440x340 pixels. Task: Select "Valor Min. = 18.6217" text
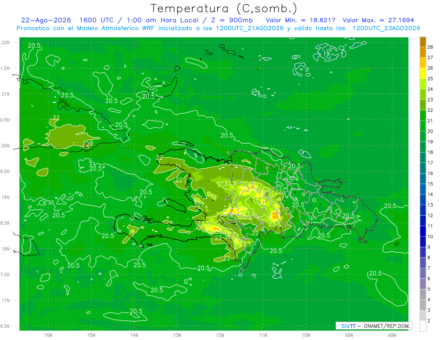click(300, 20)
